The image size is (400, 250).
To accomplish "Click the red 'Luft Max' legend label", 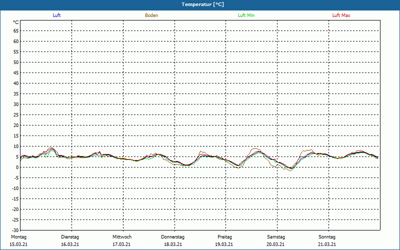I will [341, 15].
